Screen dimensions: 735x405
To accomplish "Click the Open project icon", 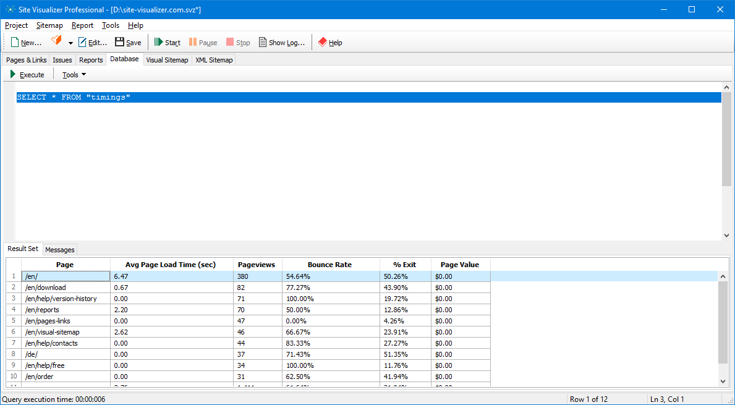I will coord(56,41).
